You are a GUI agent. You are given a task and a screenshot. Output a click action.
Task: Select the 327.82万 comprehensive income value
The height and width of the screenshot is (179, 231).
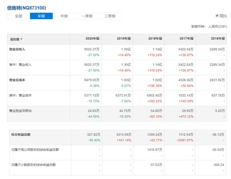(x=94, y=134)
